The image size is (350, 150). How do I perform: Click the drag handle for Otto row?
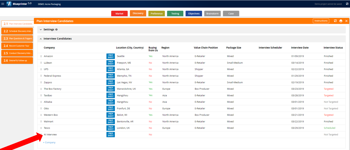(x=41, y=108)
